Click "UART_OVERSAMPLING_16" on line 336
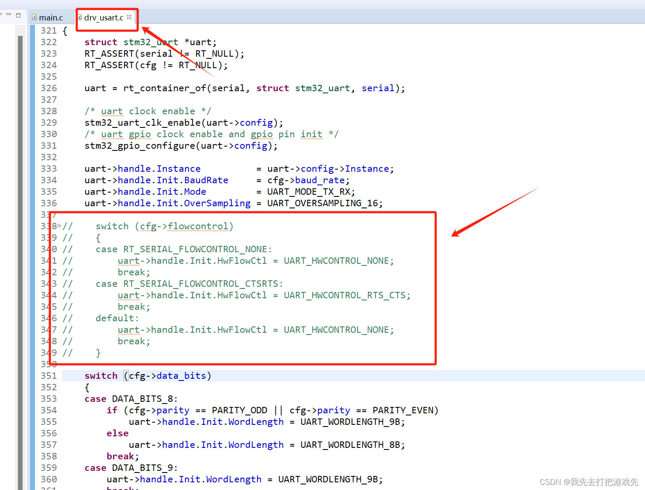645x490 pixels. 323,203
